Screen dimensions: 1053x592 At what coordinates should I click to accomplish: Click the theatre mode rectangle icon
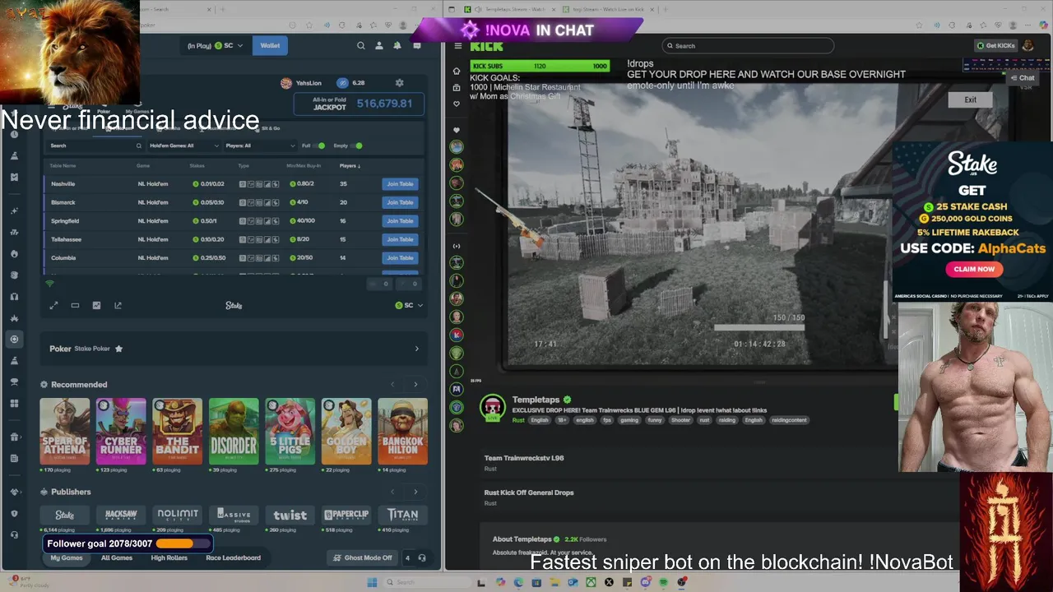75,305
